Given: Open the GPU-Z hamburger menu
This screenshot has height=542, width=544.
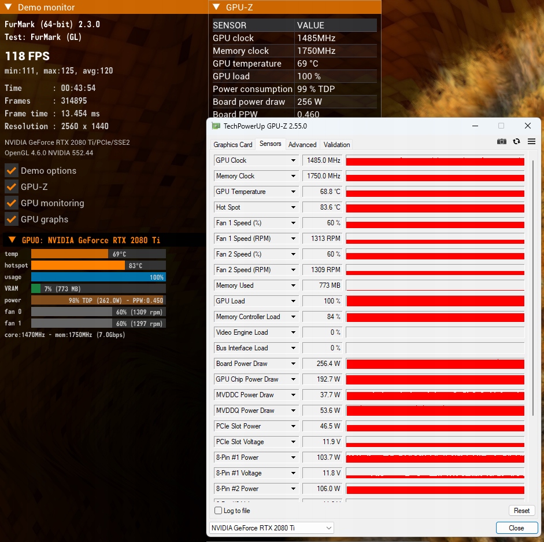Looking at the screenshot, I should coord(531,141).
